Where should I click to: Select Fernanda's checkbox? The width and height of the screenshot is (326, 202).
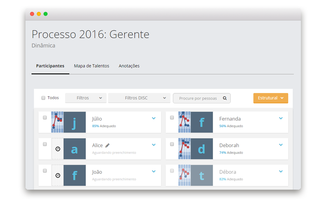[x=172, y=117]
